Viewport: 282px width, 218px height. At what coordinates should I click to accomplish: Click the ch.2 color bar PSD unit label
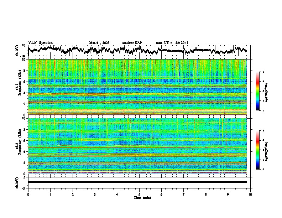(x=267, y=152)
